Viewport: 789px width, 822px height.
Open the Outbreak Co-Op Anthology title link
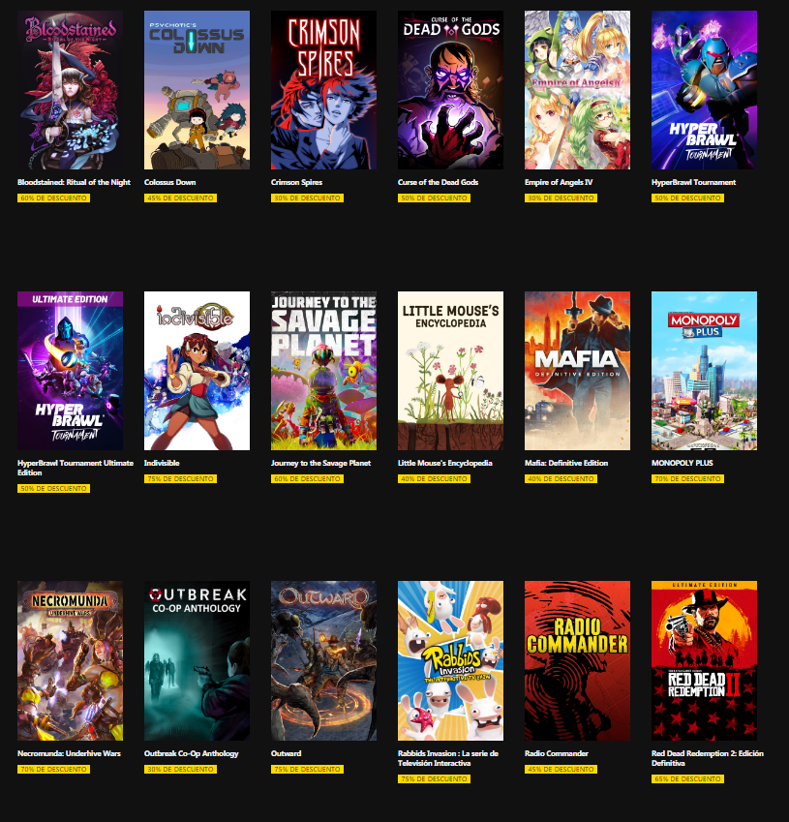[192, 753]
